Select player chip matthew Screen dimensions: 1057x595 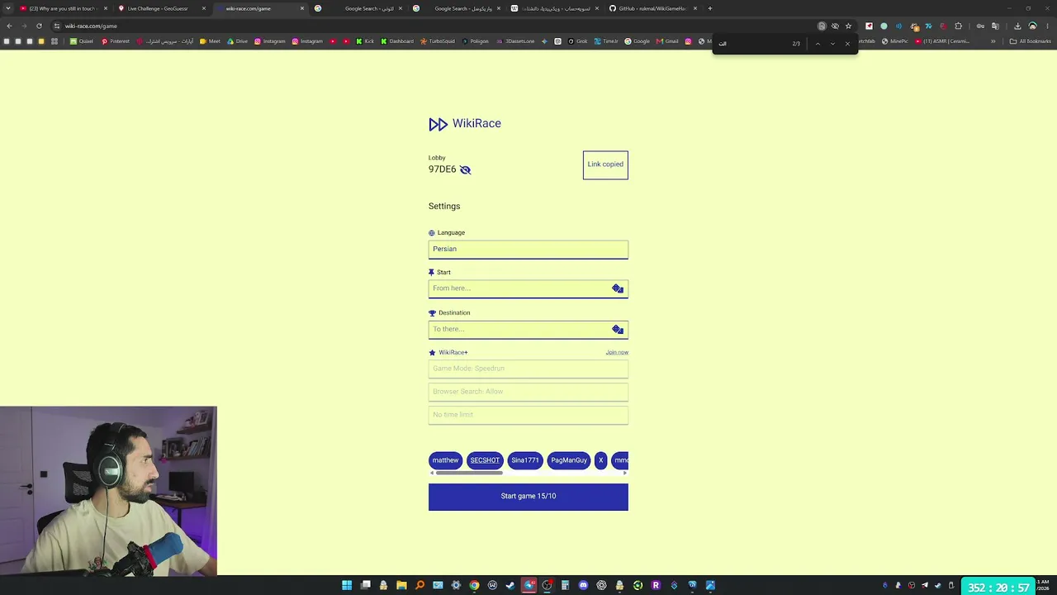[445, 460]
